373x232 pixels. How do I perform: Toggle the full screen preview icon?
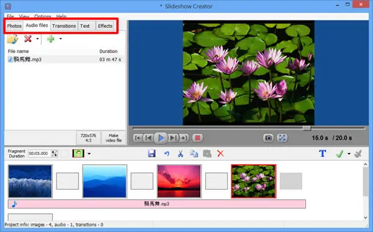tap(282, 138)
